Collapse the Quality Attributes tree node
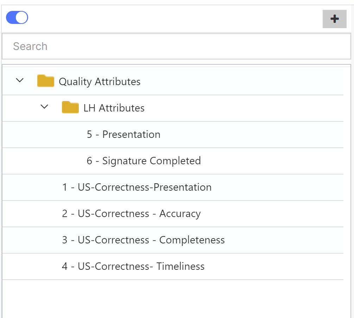Image resolution: width=354 pixels, height=318 pixels. click(x=20, y=81)
